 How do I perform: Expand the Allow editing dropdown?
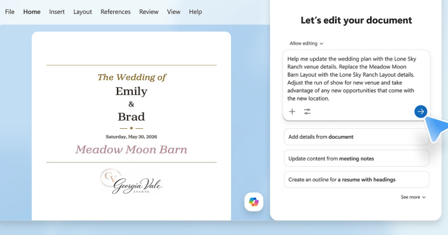307,43
